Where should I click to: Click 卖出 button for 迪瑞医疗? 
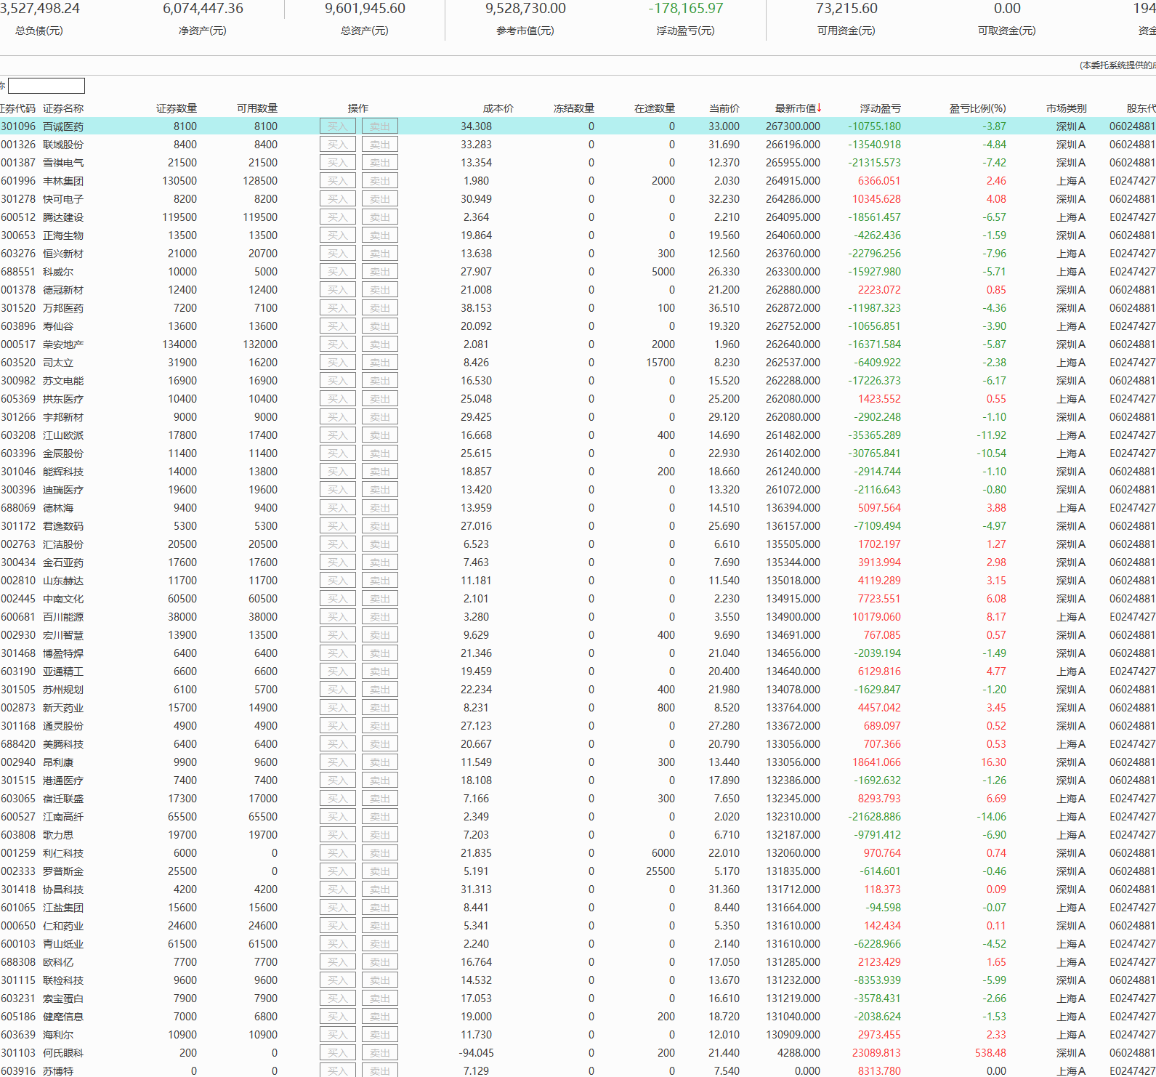point(380,490)
